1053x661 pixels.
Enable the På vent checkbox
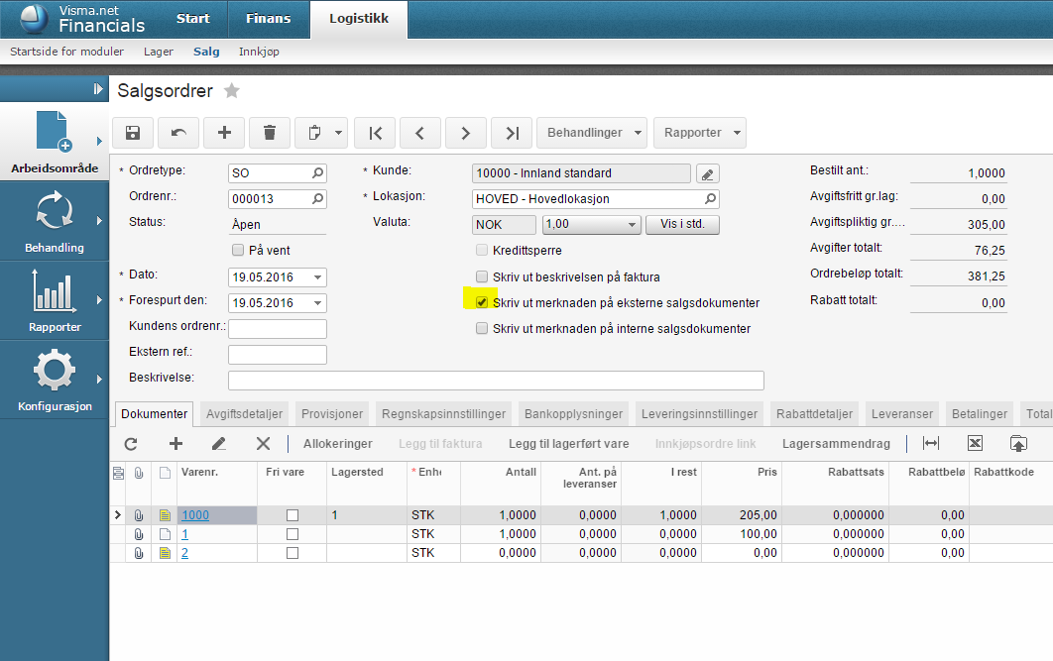click(x=237, y=251)
